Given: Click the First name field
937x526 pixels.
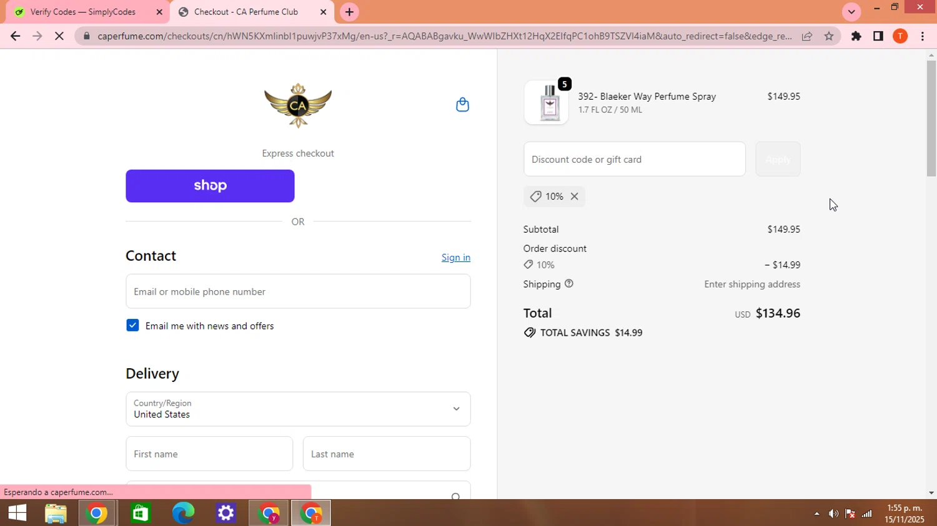Looking at the screenshot, I should tap(209, 454).
